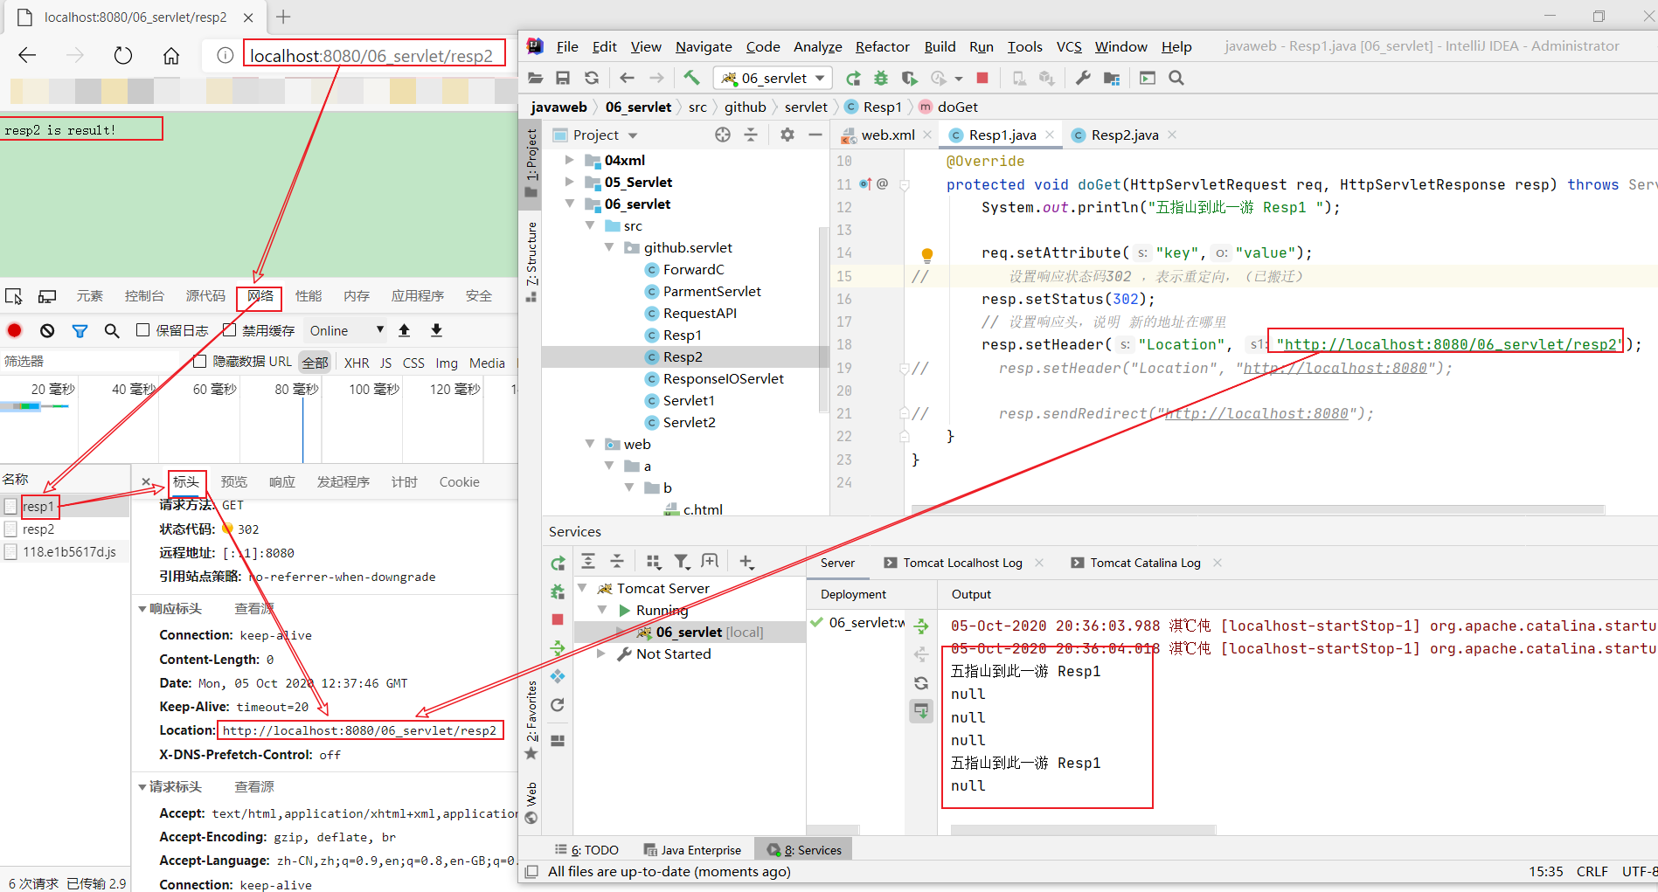Check the 隐藏数据 URL checkbox
This screenshot has height=892, width=1658.
tap(199, 362)
